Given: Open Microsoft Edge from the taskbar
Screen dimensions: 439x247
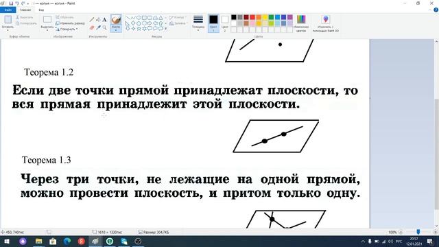Looking at the screenshot, I should click(67, 241).
